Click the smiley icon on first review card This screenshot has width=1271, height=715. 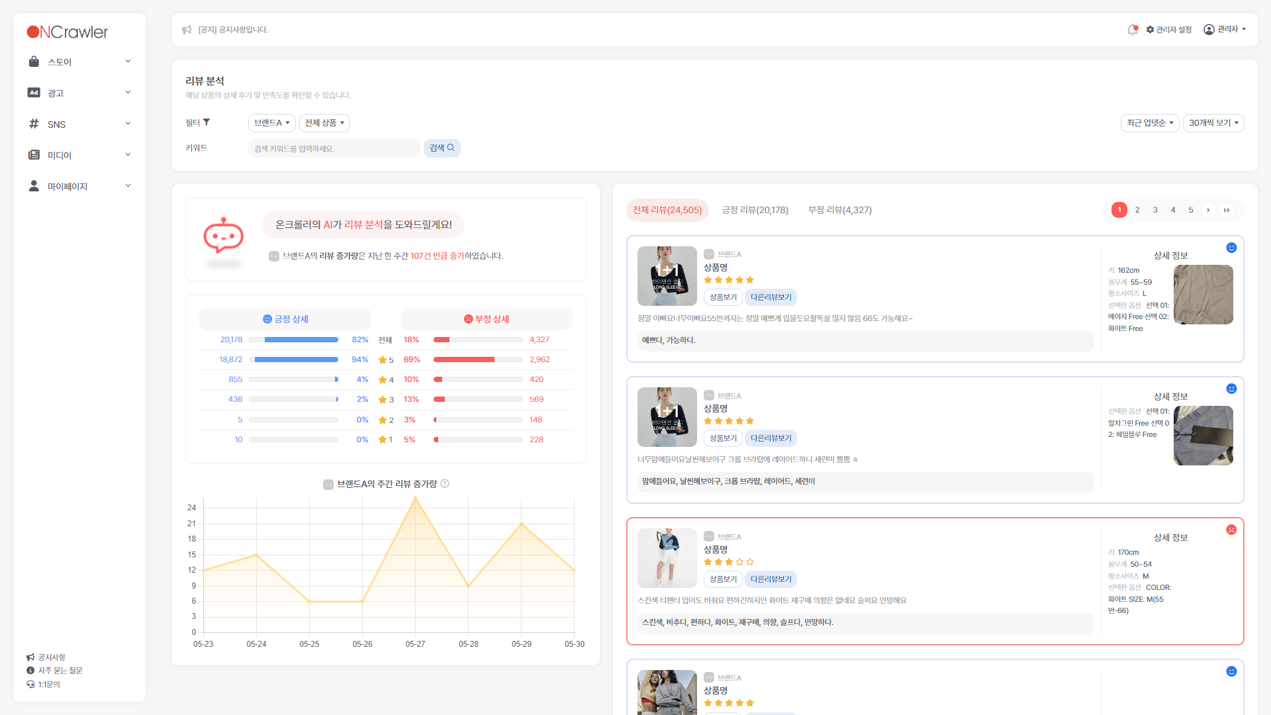pos(1231,248)
